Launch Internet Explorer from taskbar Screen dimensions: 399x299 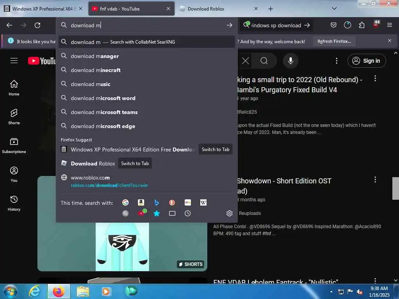(34, 291)
